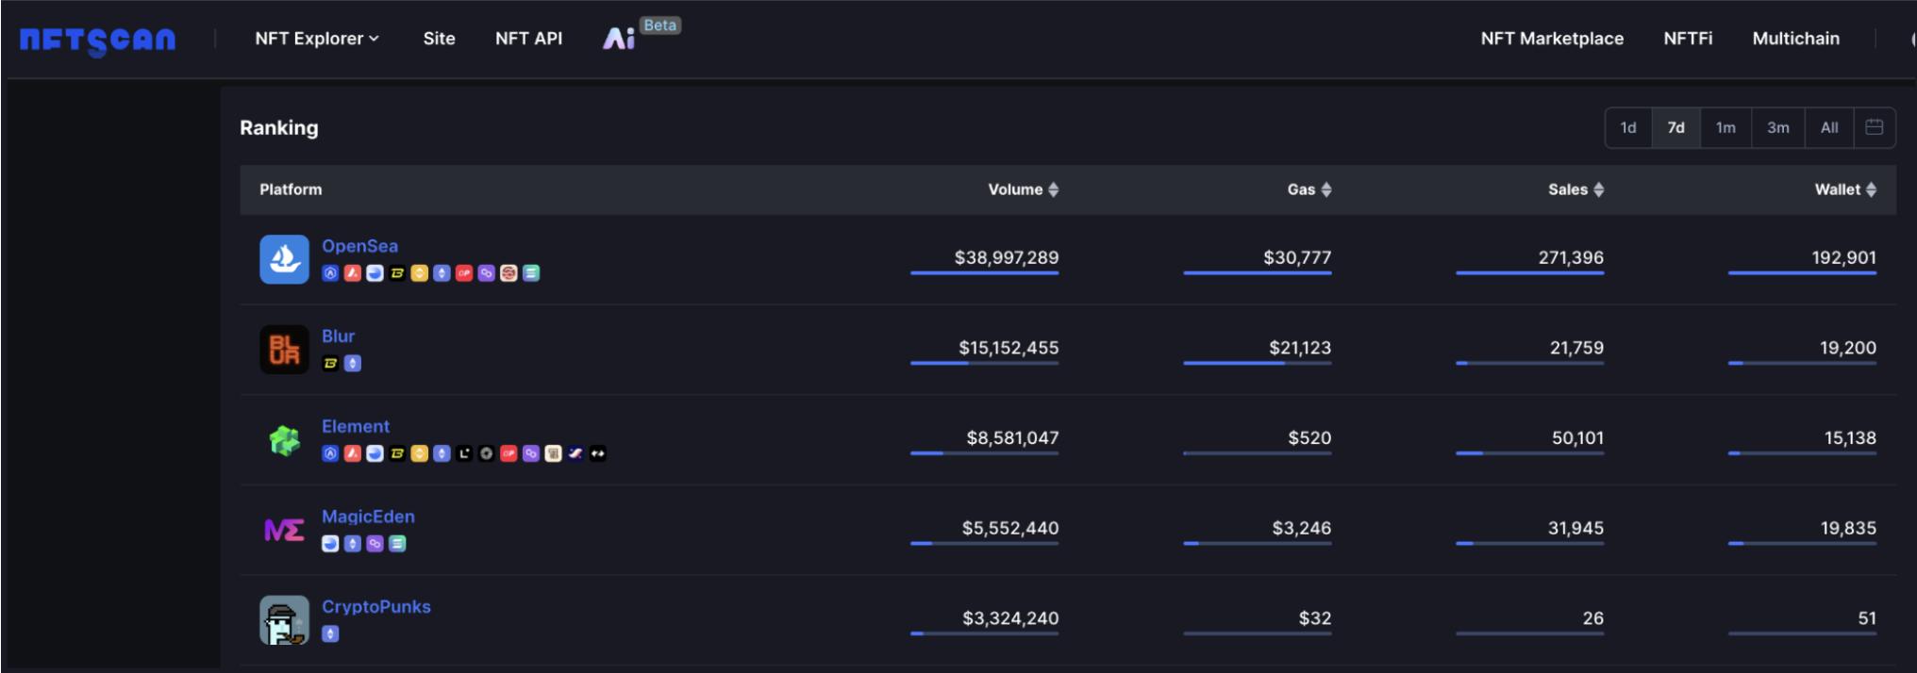Click the Element green cube logo
The width and height of the screenshot is (1917, 673).
(x=284, y=439)
